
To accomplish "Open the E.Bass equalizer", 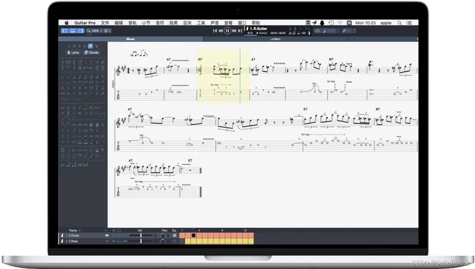I will [x=174, y=241].
